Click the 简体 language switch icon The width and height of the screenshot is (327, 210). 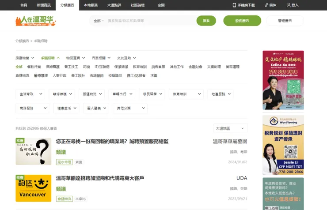tap(266, 5)
